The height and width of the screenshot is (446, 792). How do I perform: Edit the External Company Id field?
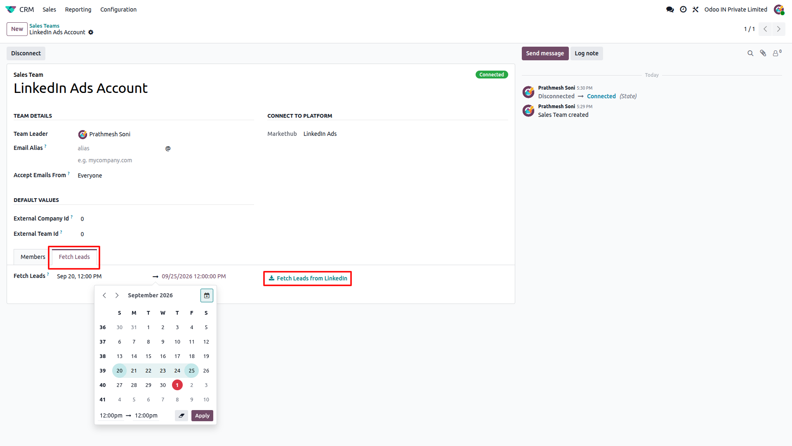(167, 219)
